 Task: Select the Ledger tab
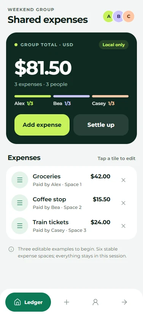[28, 302]
